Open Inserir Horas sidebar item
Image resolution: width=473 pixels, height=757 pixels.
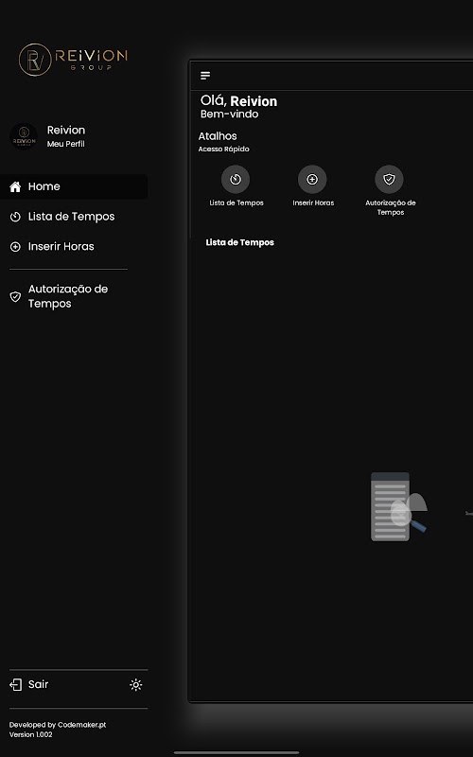coord(61,246)
